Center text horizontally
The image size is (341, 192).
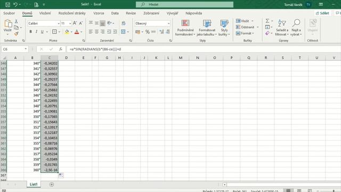pyautogui.click(x=96, y=32)
